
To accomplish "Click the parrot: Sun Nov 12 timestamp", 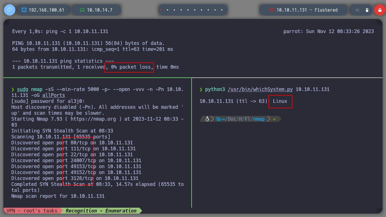I will pos(329,31).
